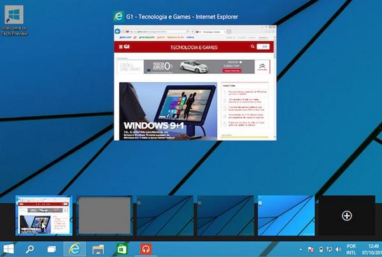Launch the Windows Store taskbar icon
The image size is (382, 257).
click(x=122, y=249)
